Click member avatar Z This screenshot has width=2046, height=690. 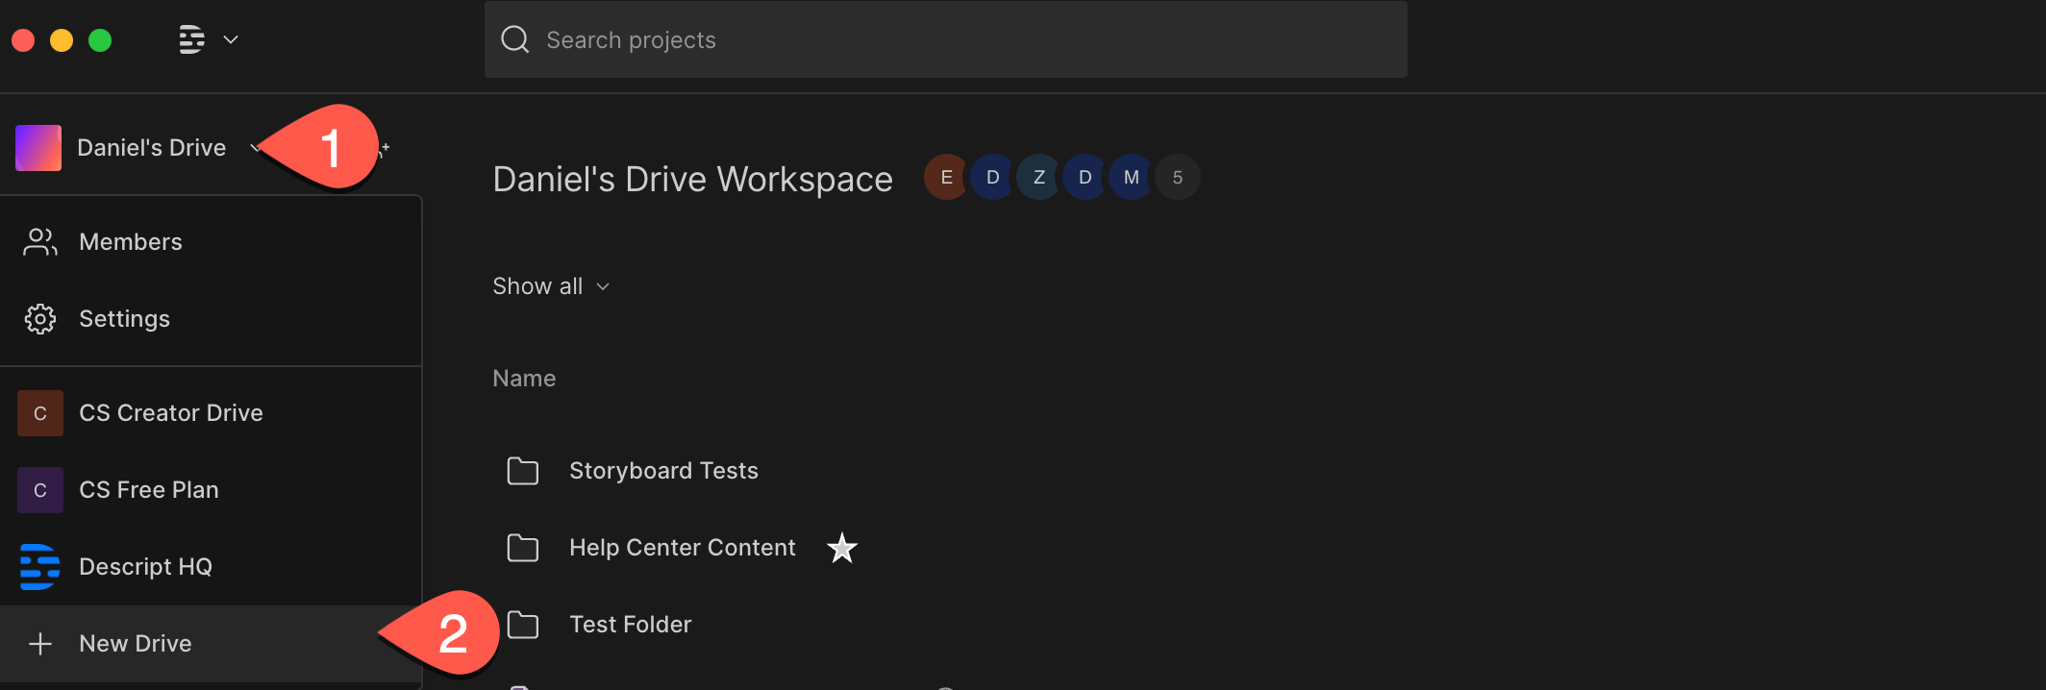pyautogui.click(x=1039, y=177)
